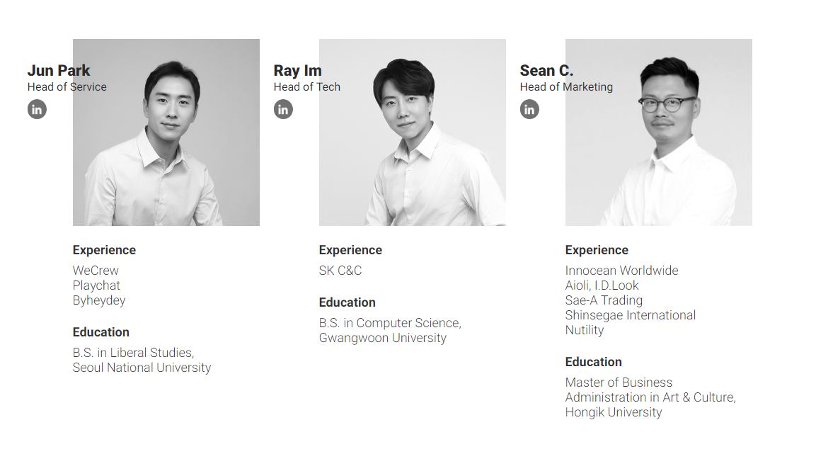Click Hongik University text
Image resolution: width=816 pixels, height=454 pixels.
(x=614, y=412)
